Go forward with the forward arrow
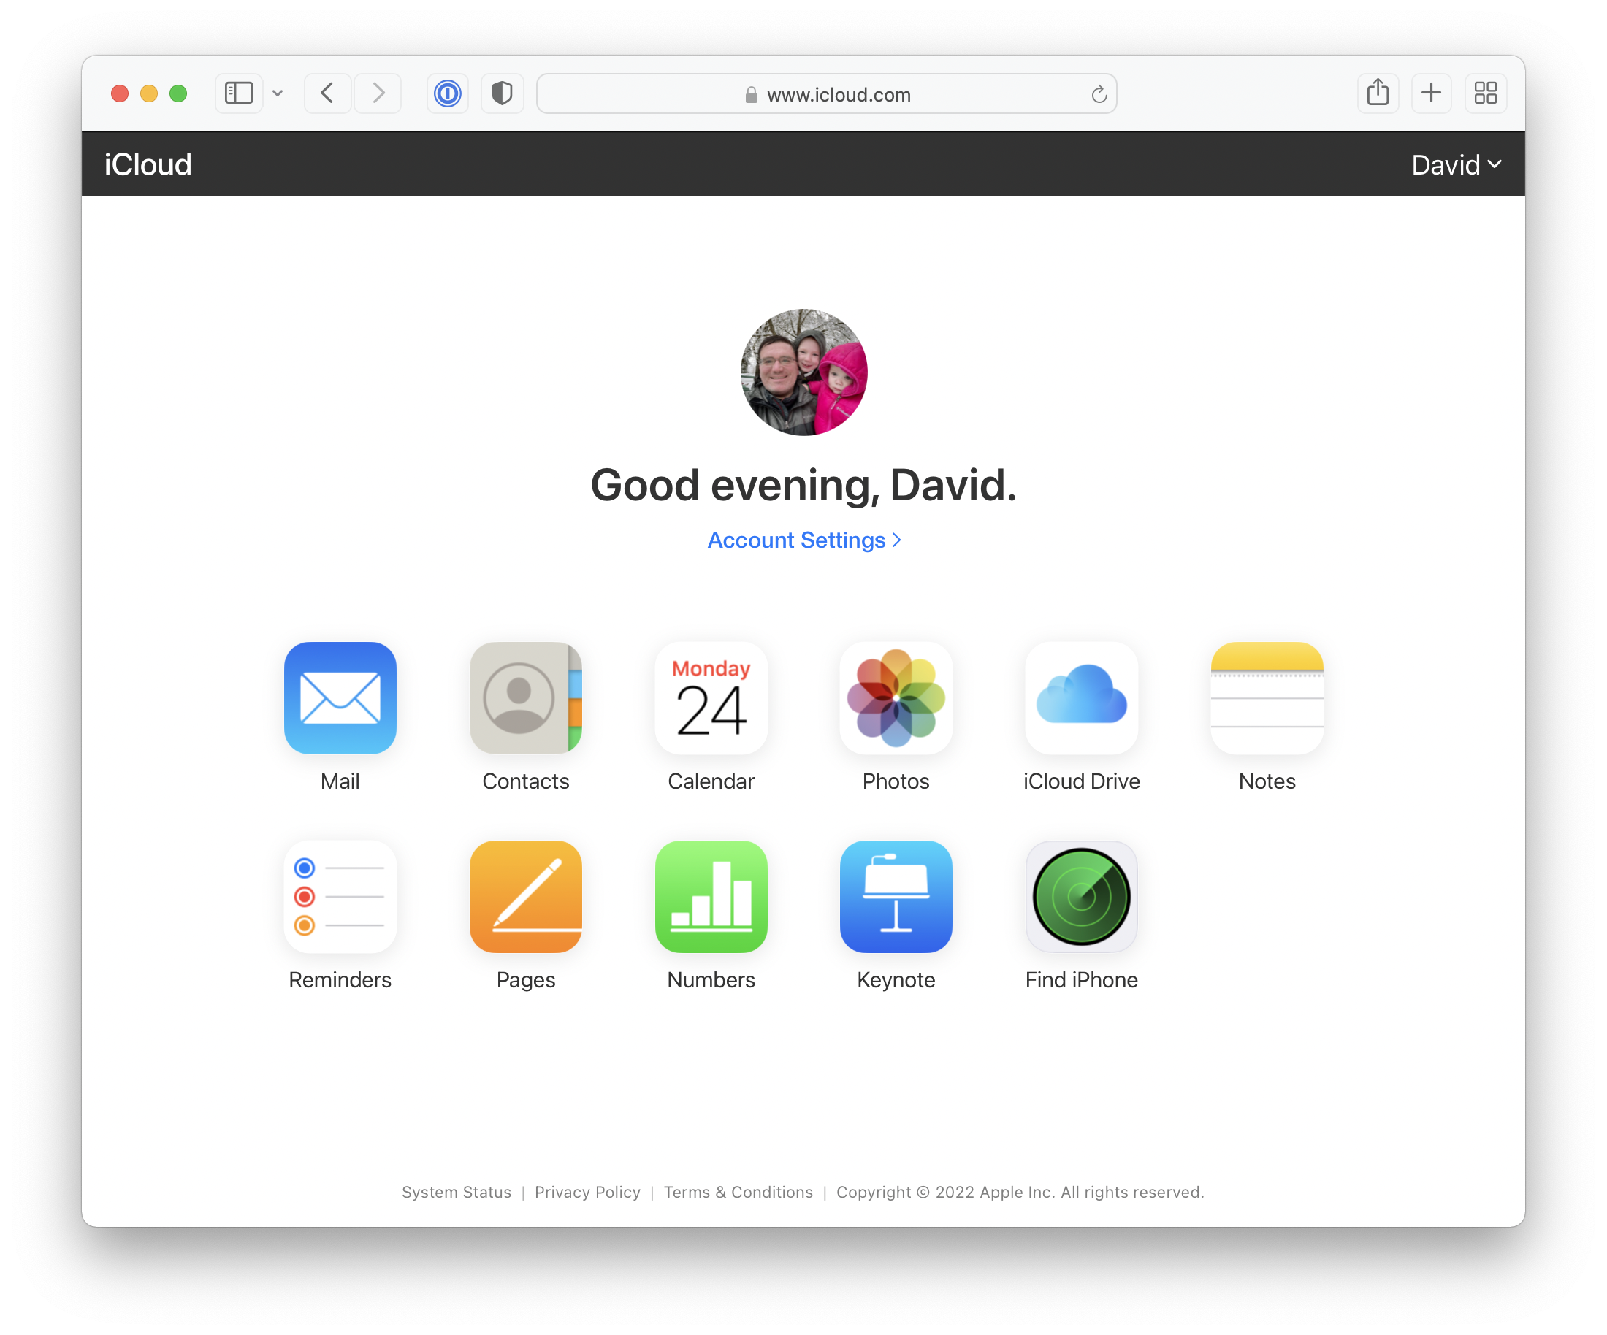The width and height of the screenshot is (1607, 1335). click(378, 93)
